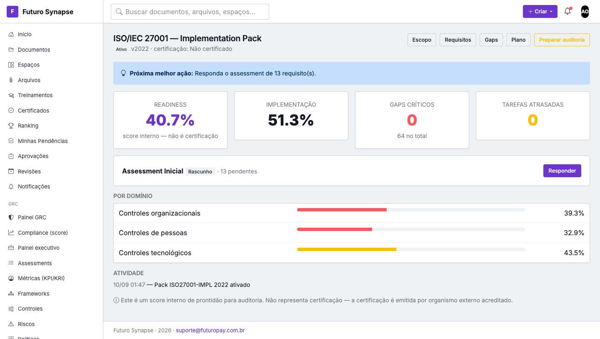Open suporte@futuropay.com.br email link
This screenshot has height=339, width=600.
[210, 330]
